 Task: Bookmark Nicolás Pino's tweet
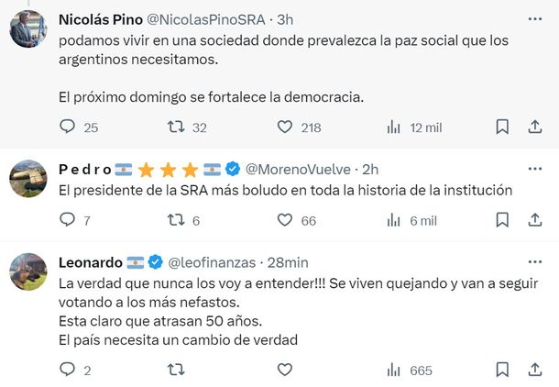502,127
